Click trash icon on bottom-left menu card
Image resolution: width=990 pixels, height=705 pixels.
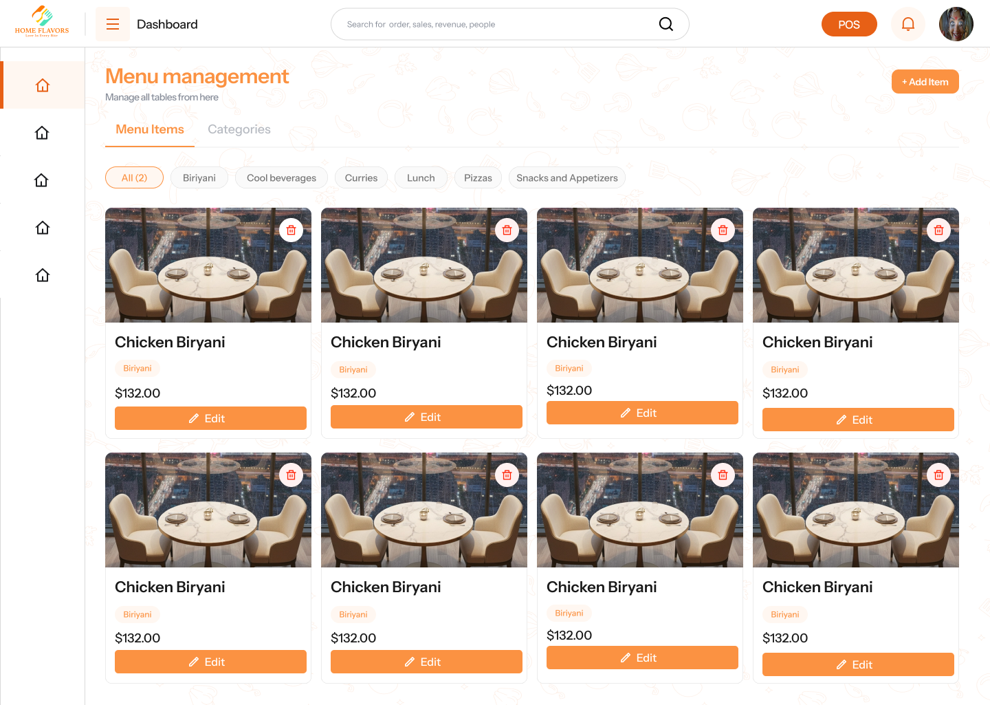tap(291, 475)
